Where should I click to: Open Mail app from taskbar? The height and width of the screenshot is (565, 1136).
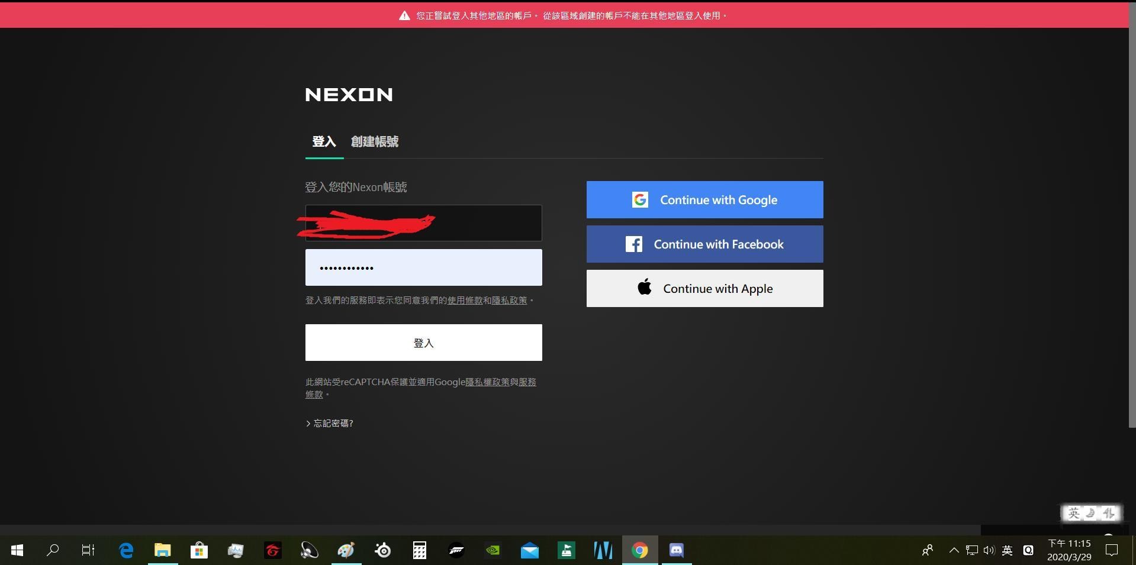click(x=530, y=550)
